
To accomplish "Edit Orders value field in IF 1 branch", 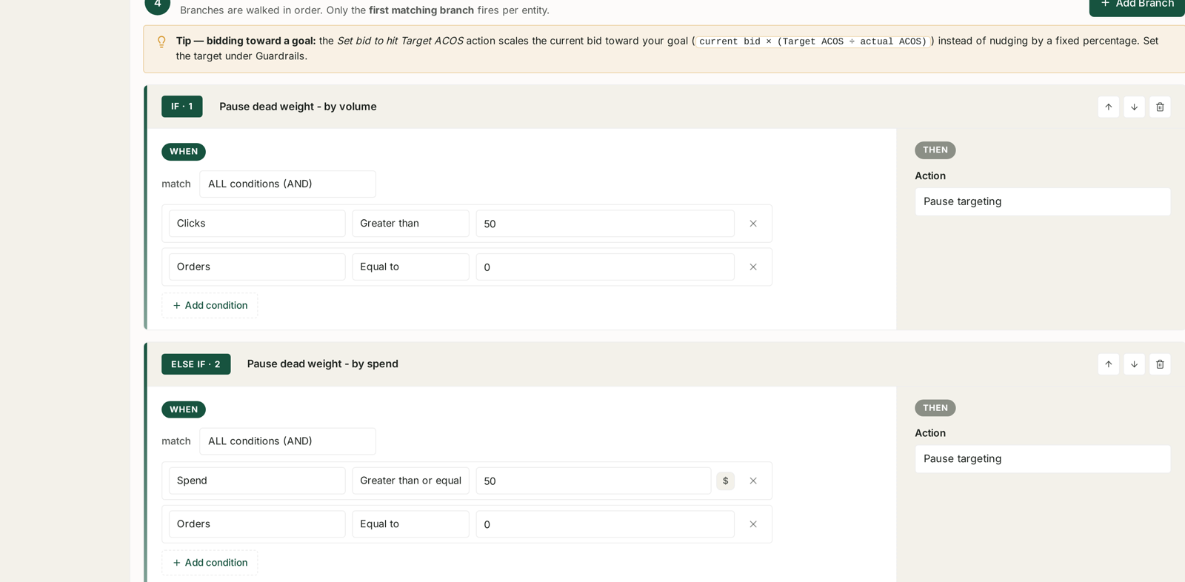I will coord(605,267).
